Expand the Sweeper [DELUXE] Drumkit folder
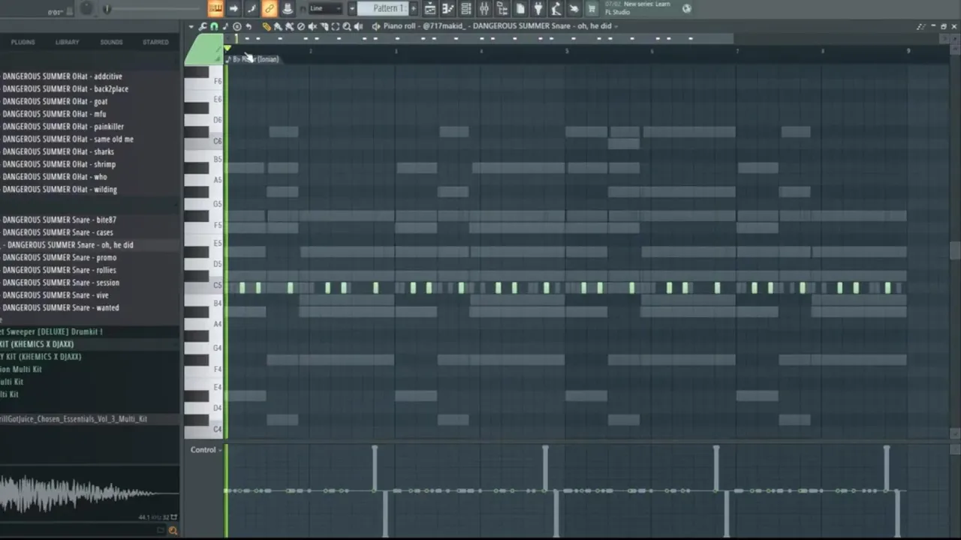961x540 pixels. 51,331
